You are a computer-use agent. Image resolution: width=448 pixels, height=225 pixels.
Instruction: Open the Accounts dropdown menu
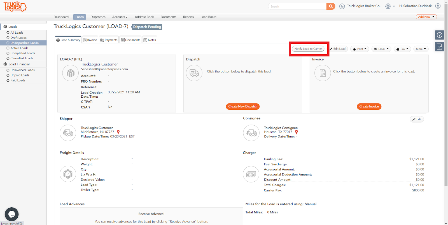120,17
